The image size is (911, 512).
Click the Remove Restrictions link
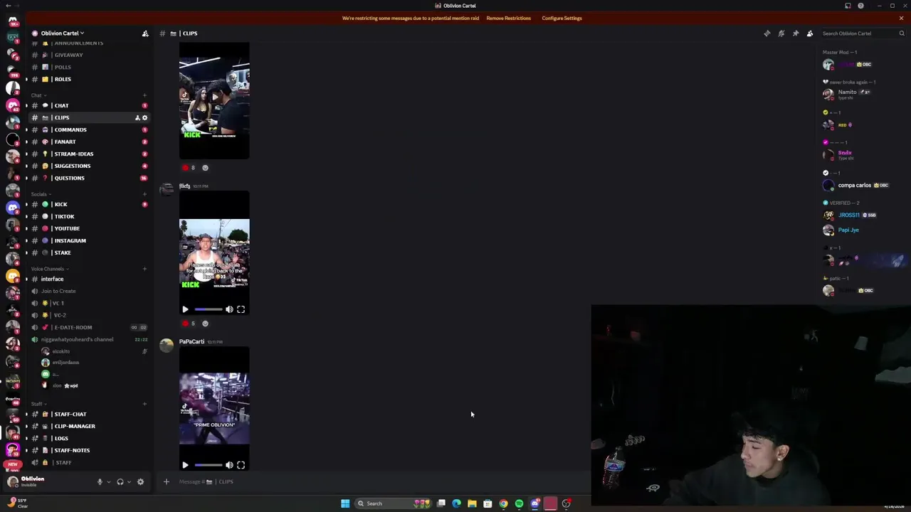click(508, 18)
